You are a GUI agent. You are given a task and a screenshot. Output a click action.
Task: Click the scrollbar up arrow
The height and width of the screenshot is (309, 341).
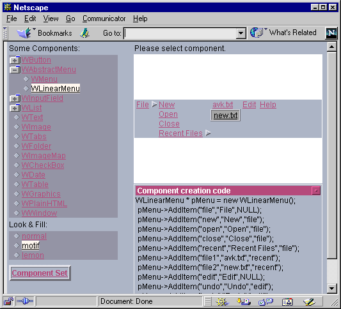click(x=331, y=47)
